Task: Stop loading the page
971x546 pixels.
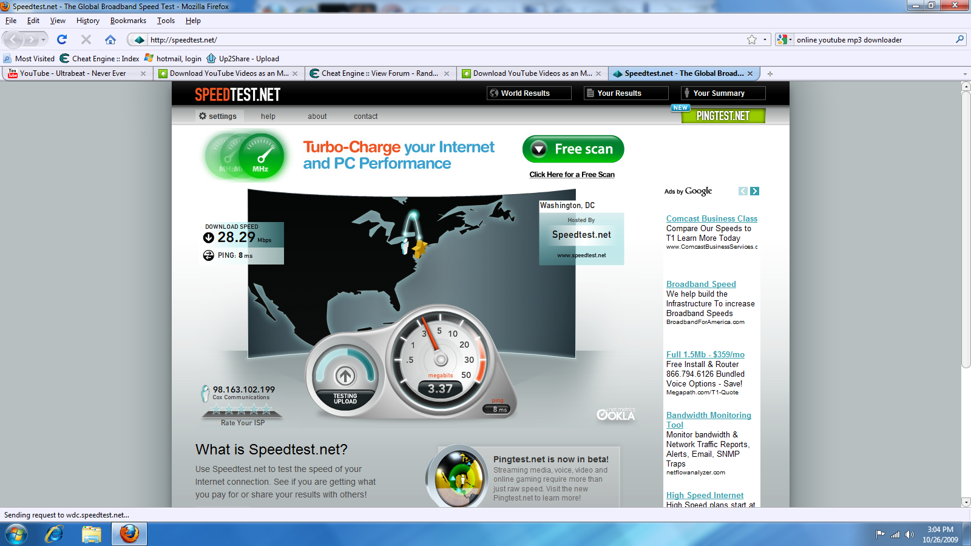Action: click(86, 39)
